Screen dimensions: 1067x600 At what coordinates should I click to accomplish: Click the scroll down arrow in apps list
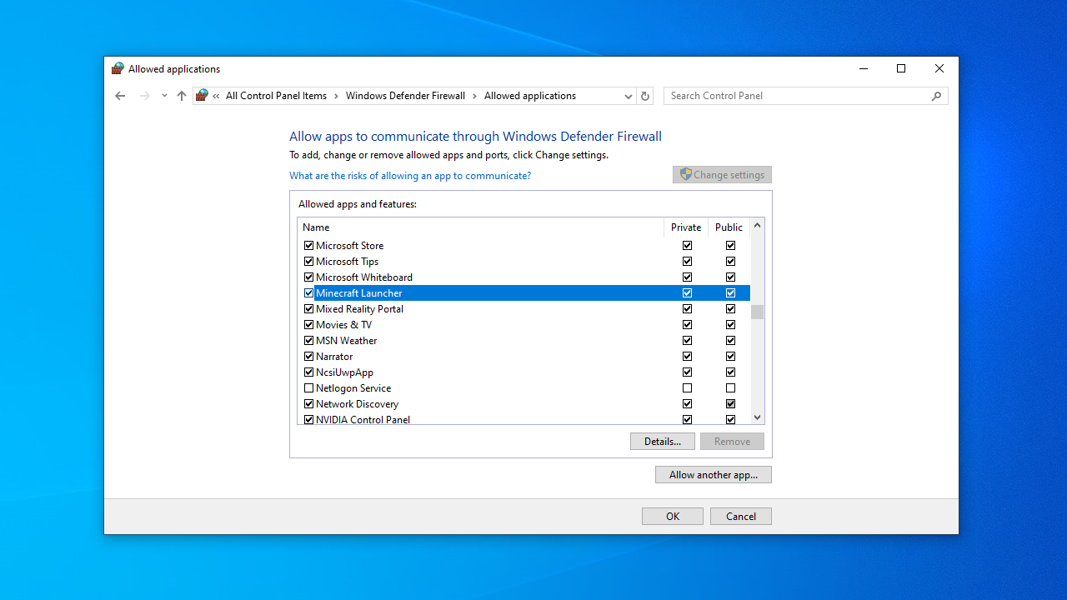pyautogui.click(x=757, y=417)
